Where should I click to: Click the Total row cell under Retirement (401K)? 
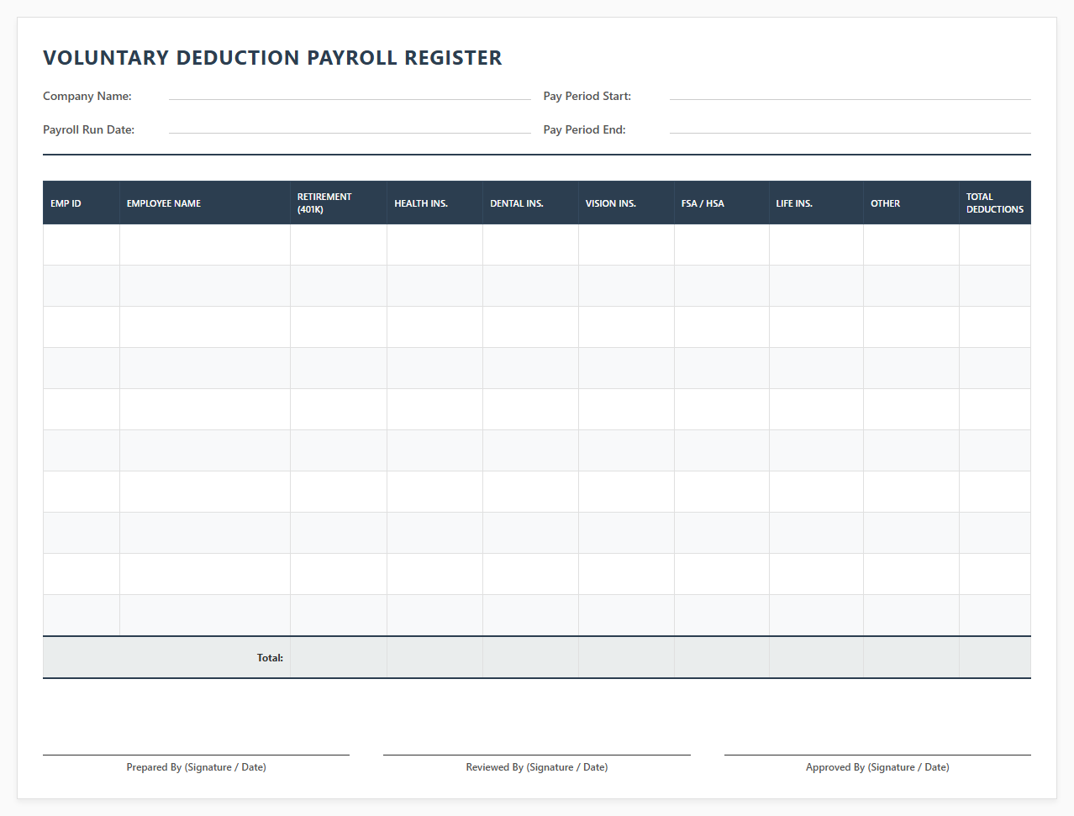339,657
